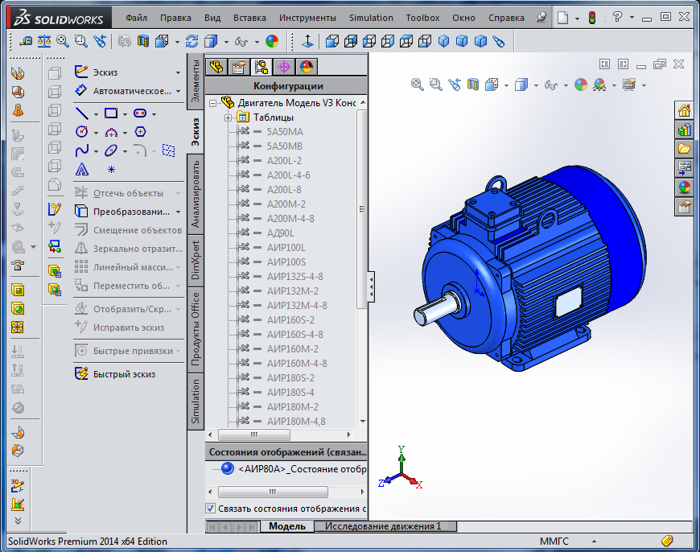Open the Автоматическое dimension dropdown arrow
700x552 pixels.
pyautogui.click(x=178, y=91)
